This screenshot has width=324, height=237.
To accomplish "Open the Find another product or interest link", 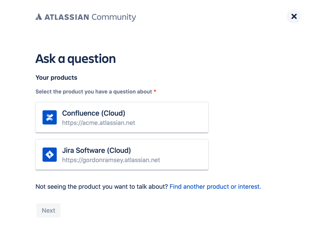I will 215,187.
